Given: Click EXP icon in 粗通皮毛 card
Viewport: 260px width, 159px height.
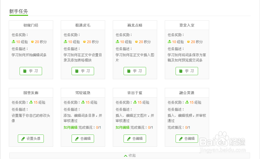Looking at the screenshot, I should (65, 42).
